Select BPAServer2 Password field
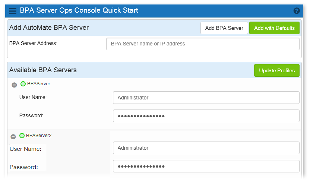This screenshot has height=181, width=310. coord(206,166)
